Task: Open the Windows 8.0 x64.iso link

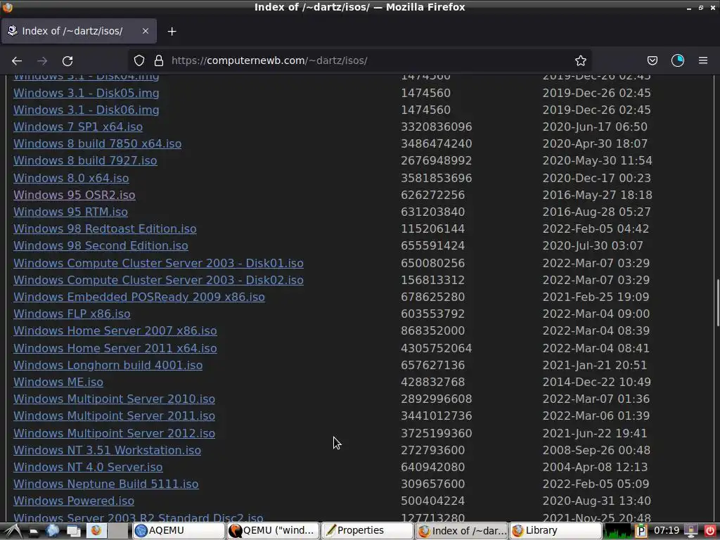Action: point(71,178)
